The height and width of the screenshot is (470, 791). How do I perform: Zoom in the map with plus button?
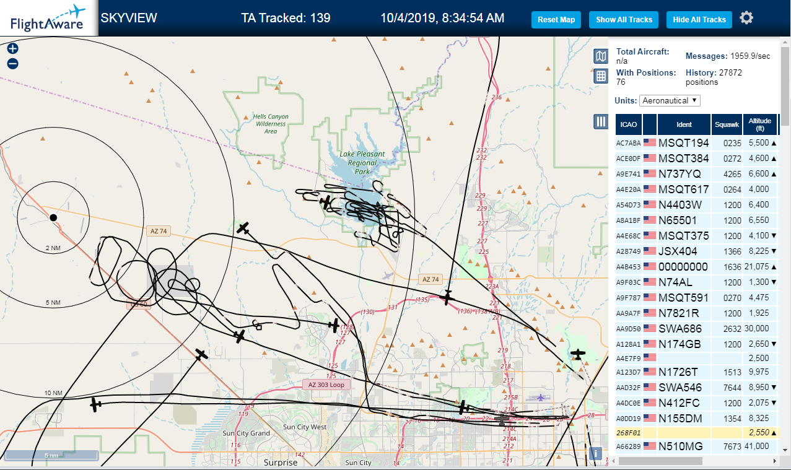tap(13, 48)
